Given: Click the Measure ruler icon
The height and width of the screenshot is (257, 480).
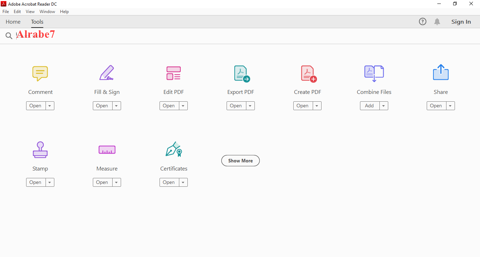Looking at the screenshot, I should pyautogui.click(x=107, y=150).
